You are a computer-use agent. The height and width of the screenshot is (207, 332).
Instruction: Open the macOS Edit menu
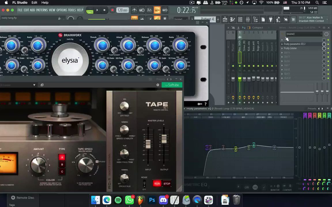coord(34,3)
